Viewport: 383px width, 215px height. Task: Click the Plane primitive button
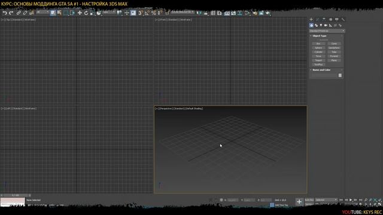point(334,60)
